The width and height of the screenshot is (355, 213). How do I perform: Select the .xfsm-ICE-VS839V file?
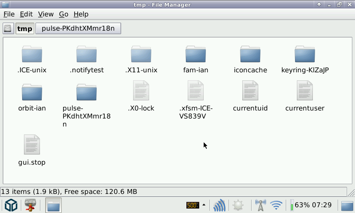[x=196, y=91]
